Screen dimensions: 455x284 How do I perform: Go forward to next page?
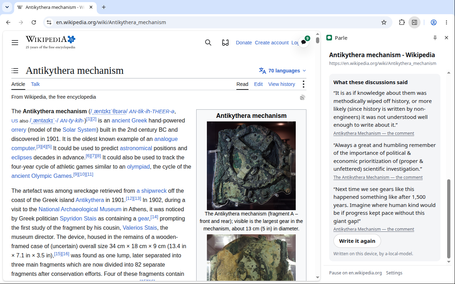tap(21, 22)
